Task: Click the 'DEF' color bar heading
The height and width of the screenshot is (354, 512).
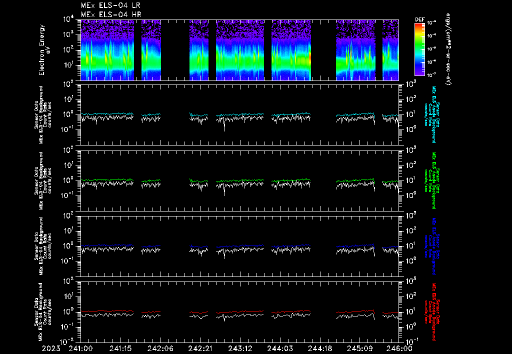Action: [x=419, y=19]
